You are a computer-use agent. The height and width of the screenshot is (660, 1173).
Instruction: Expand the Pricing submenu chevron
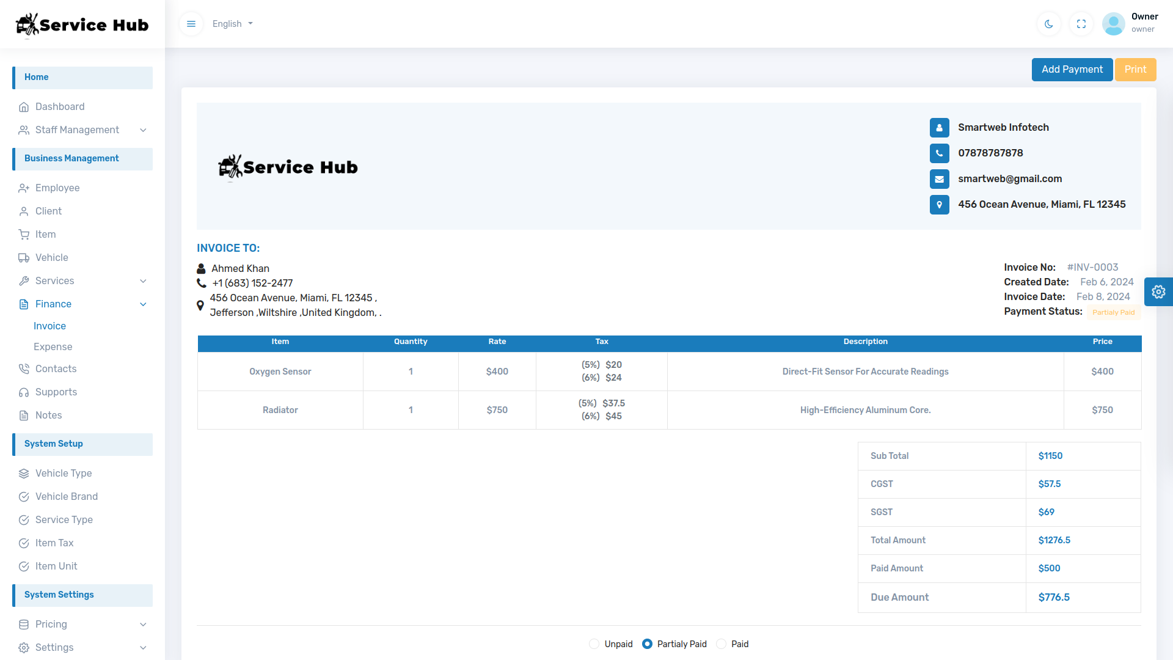[143, 625]
